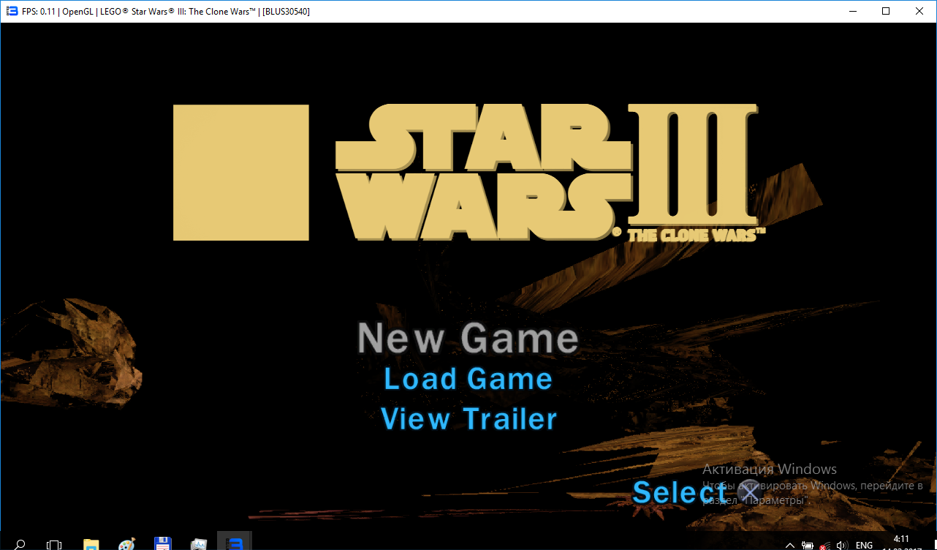Click the battery/power tray icon
This screenshot has width=937, height=550.
(x=808, y=545)
